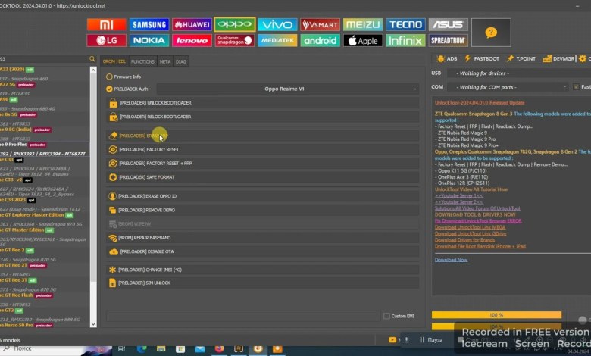Select the MediaTek brand tile
This screenshot has width=591, height=356.
click(277, 40)
